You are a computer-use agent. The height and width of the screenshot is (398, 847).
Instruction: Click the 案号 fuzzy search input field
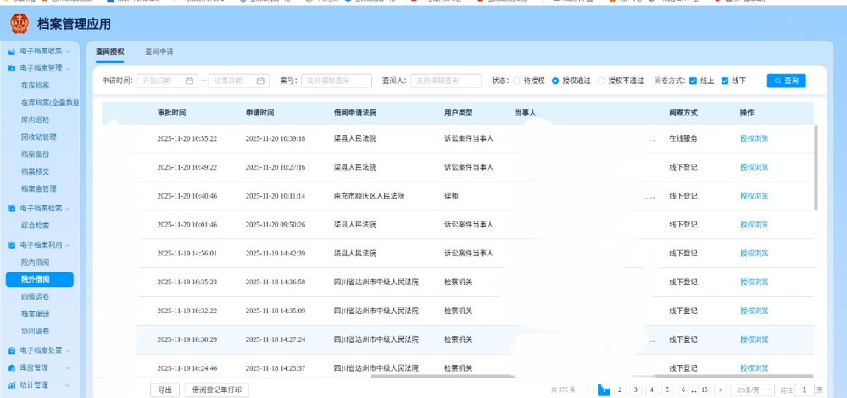pos(336,81)
